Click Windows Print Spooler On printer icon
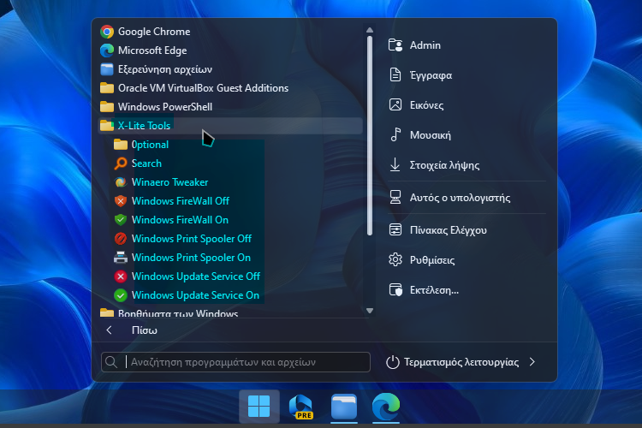The image size is (642, 428). click(x=121, y=258)
